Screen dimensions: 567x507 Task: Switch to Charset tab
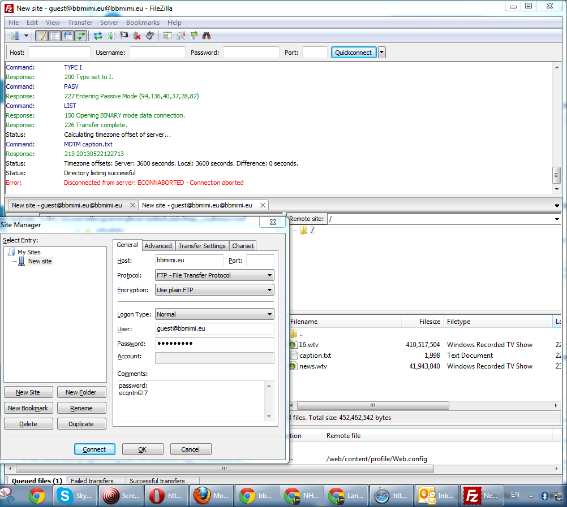coord(243,245)
